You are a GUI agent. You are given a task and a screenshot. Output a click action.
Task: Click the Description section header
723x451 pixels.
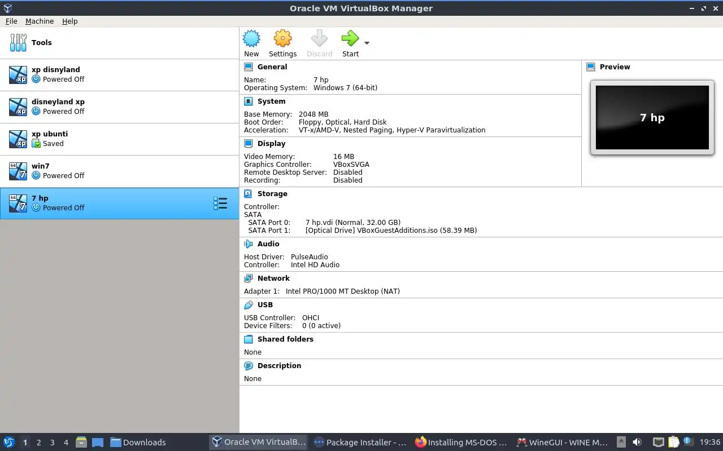coord(279,365)
